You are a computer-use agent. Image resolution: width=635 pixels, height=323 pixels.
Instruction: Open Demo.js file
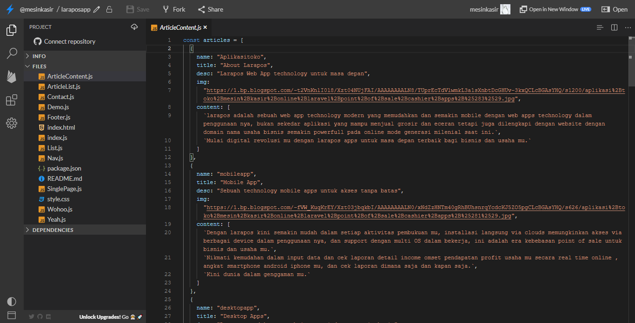tap(85, 107)
